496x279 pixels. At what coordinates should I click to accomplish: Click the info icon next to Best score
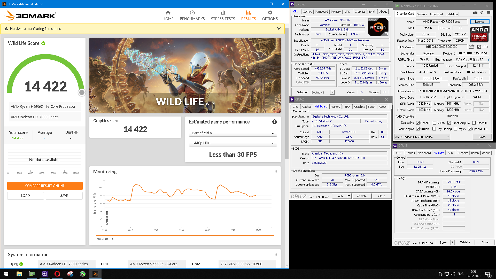[76, 132]
